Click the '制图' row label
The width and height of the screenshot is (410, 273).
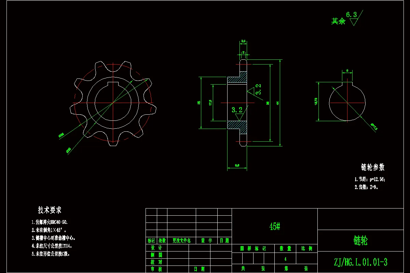pos(156,255)
